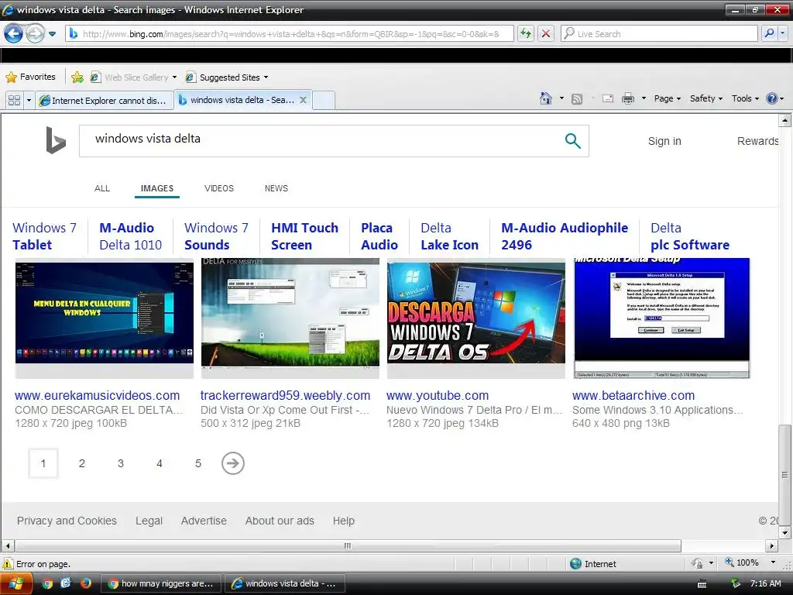Switch to 'Internet Explorer cannot dis...' tab
This screenshot has height=595, width=793.
pyautogui.click(x=105, y=100)
